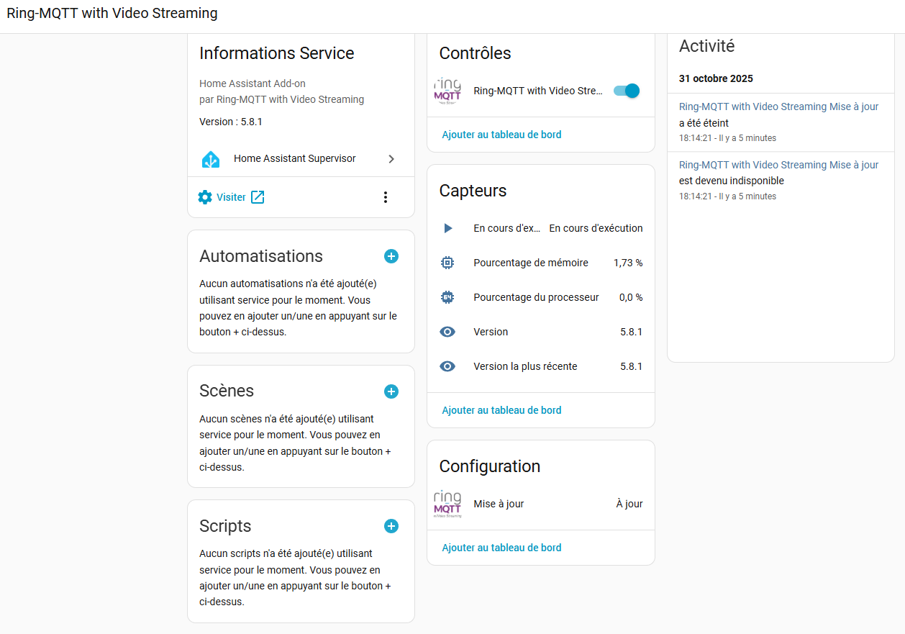The width and height of the screenshot is (905, 634).
Task: Click the Home Assistant Supervisor logo icon
Action: click(x=210, y=159)
